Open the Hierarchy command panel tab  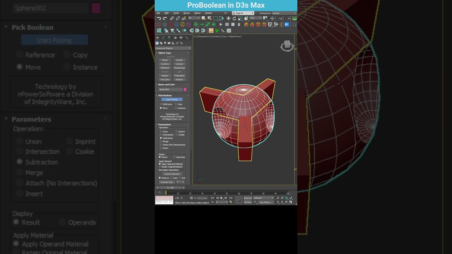[x=169, y=38]
